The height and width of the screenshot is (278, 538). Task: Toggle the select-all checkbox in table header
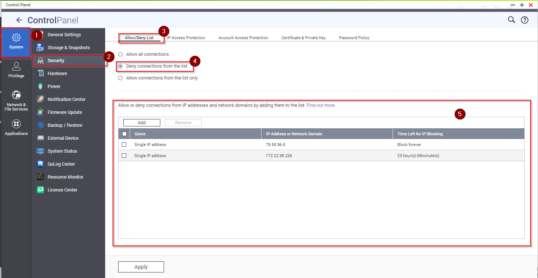[x=124, y=134]
